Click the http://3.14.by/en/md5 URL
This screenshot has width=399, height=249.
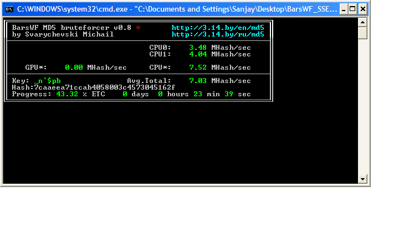tap(218, 28)
